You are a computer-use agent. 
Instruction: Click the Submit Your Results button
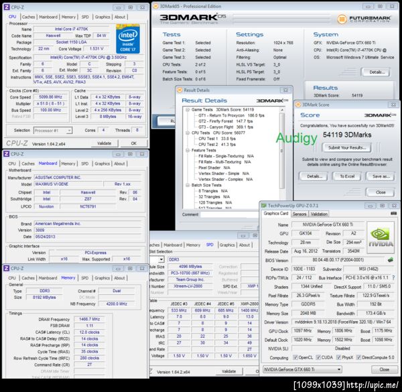(x=347, y=147)
